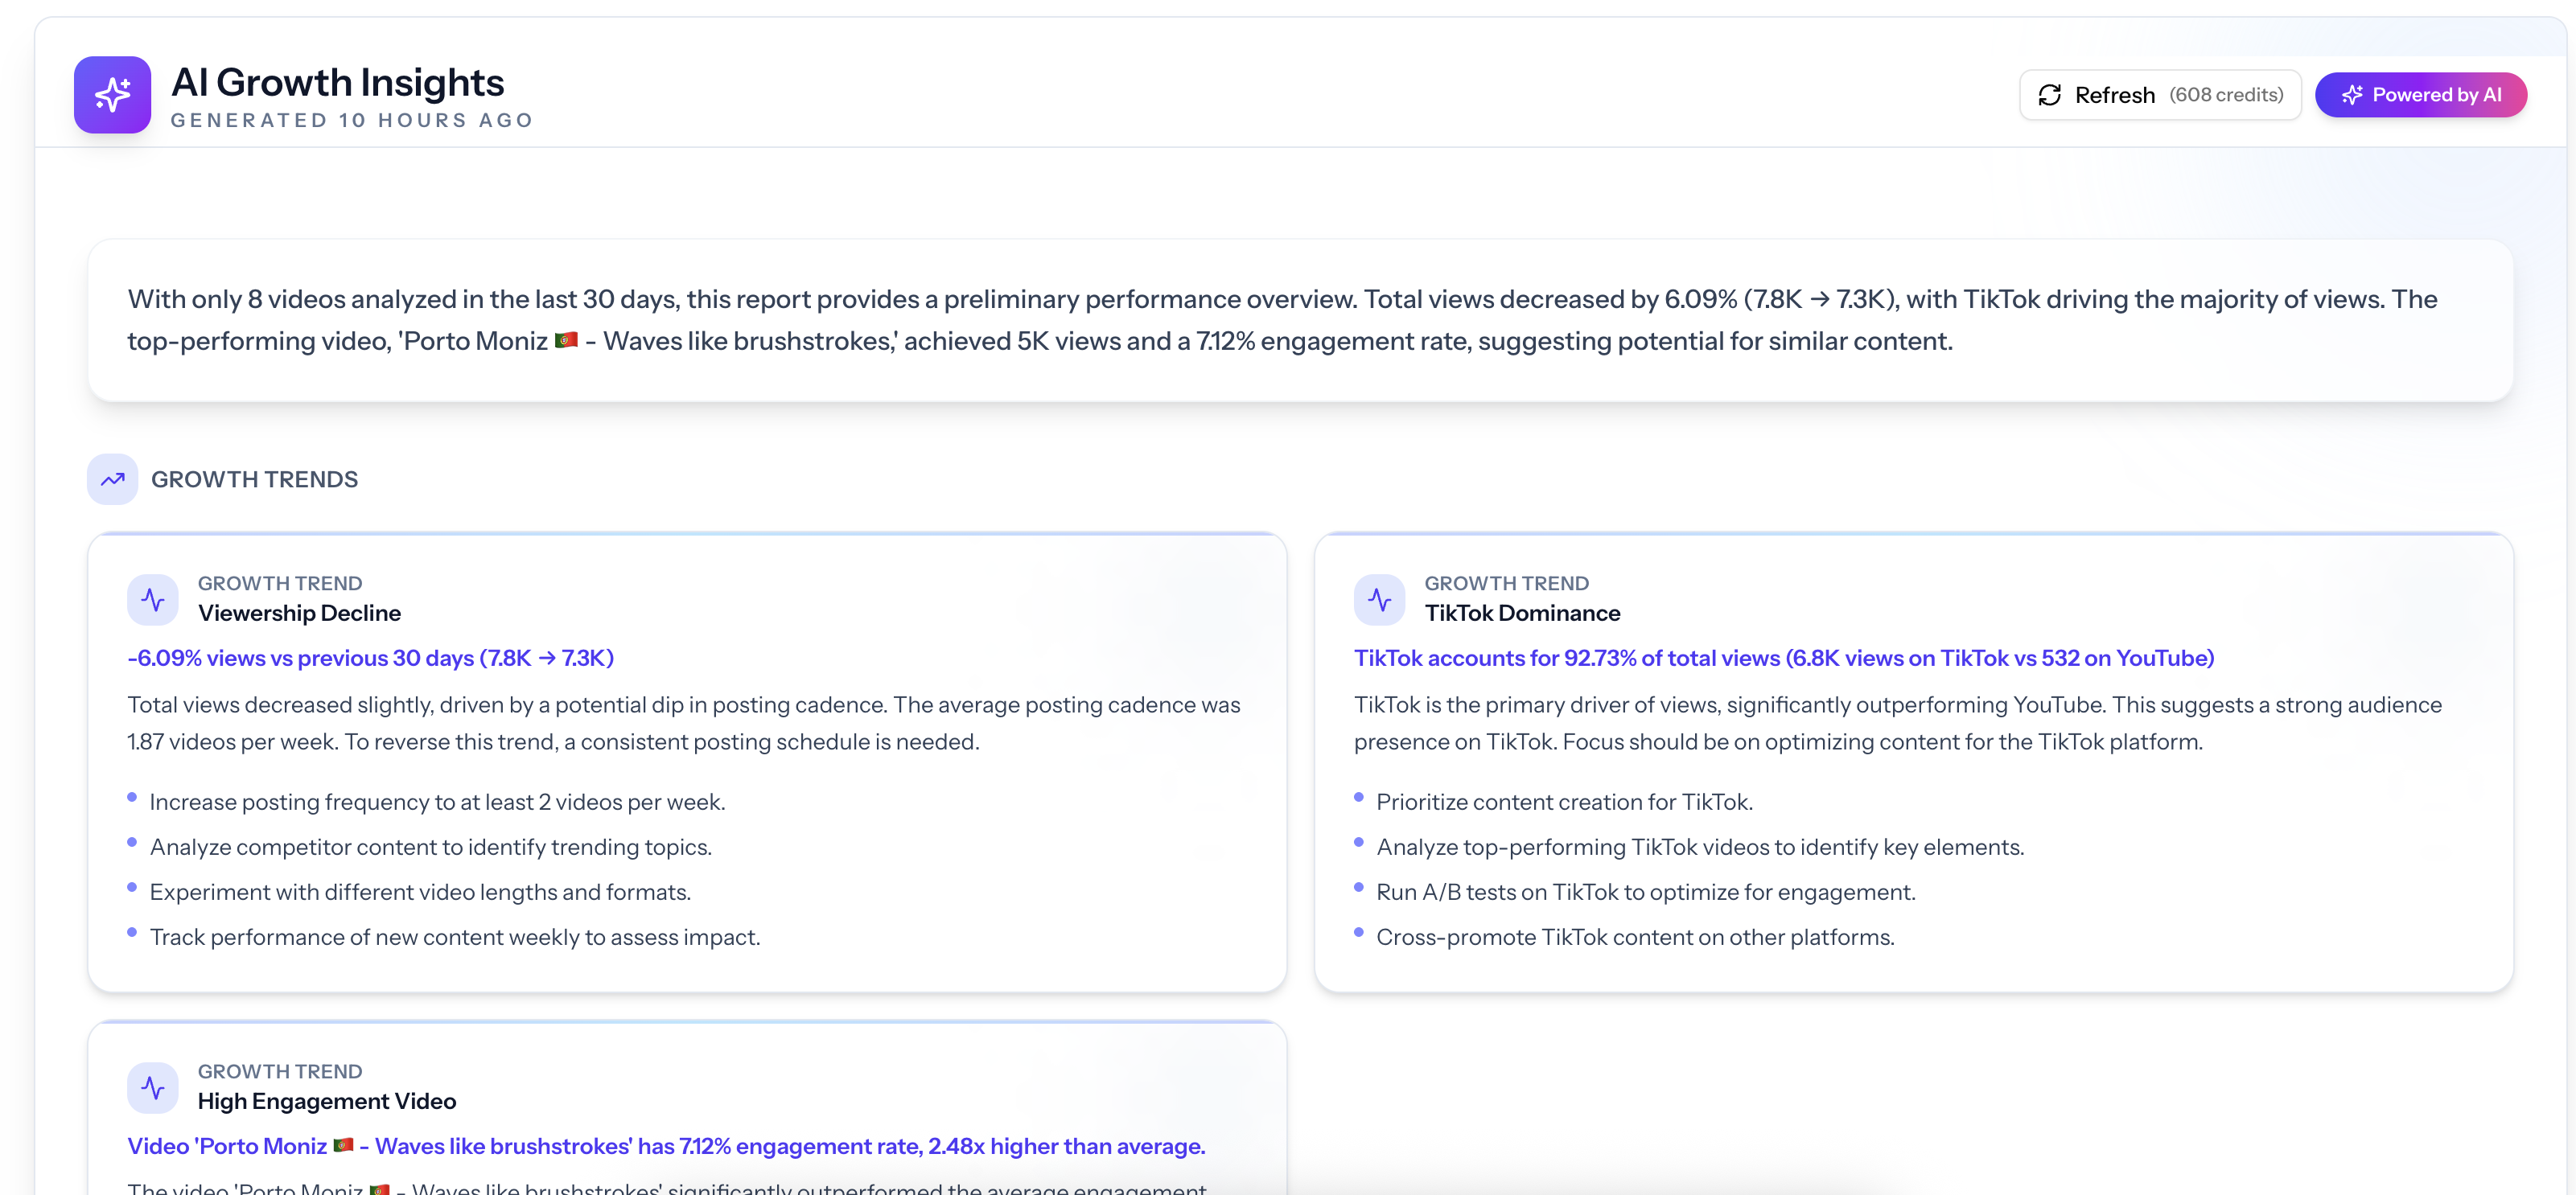The width and height of the screenshot is (2576, 1195).
Task: Click the 'Increase posting frequency' recommendation bullet
Action: (437, 801)
